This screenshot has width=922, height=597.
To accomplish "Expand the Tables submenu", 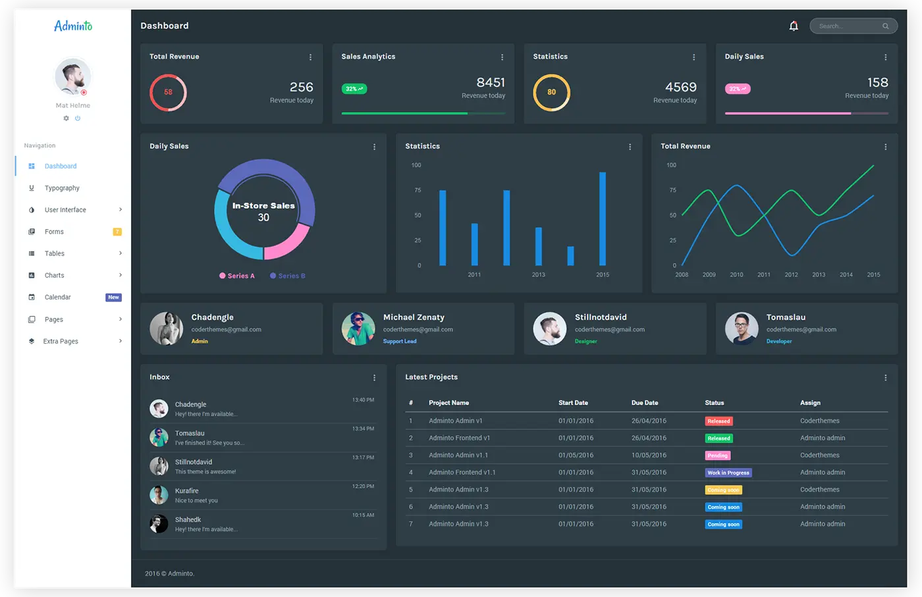I will click(x=121, y=253).
